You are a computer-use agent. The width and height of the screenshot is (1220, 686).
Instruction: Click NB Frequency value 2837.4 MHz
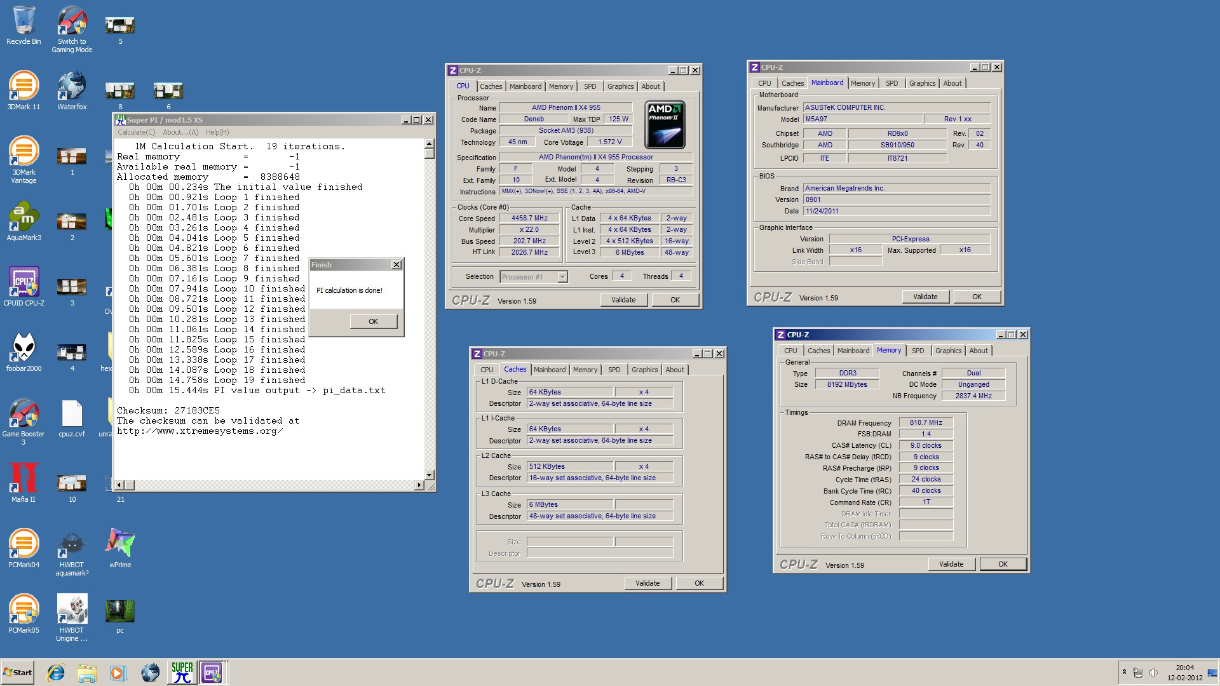click(x=973, y=396)
